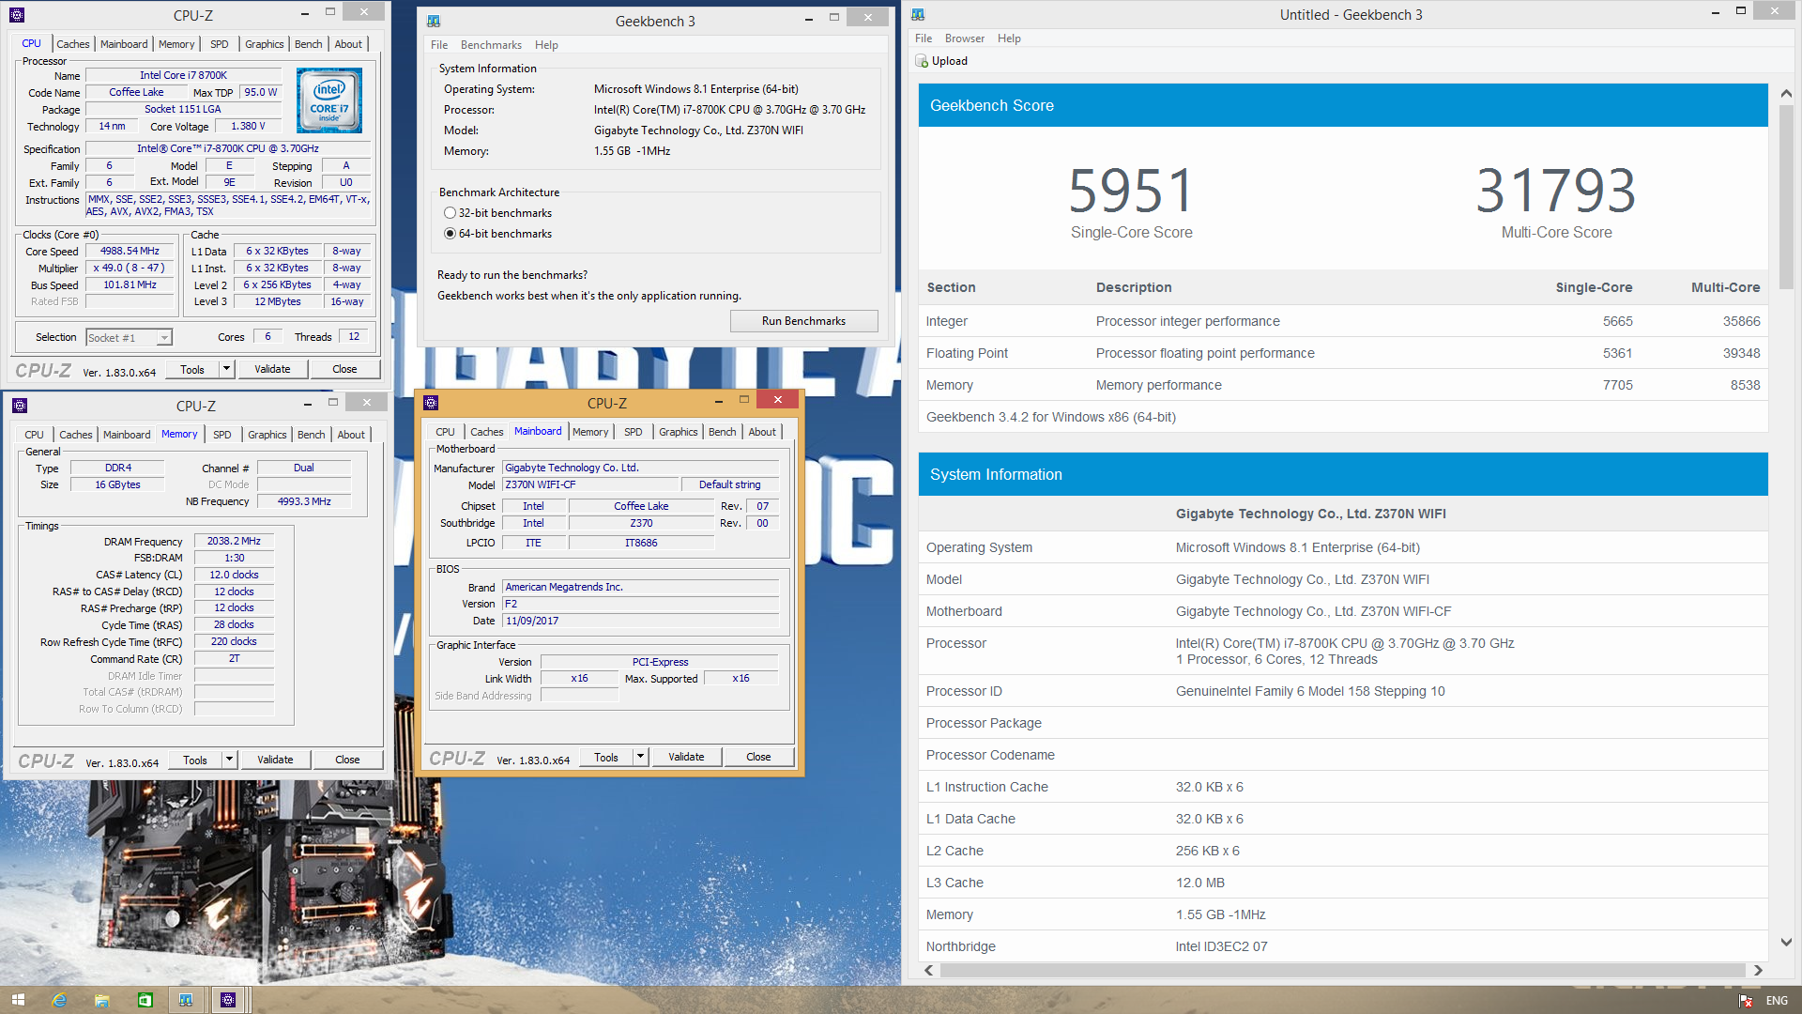1802x1014 pixels.
Task: Open Bench tab in the CPU-Z CPU window
Action: point(308,44)
